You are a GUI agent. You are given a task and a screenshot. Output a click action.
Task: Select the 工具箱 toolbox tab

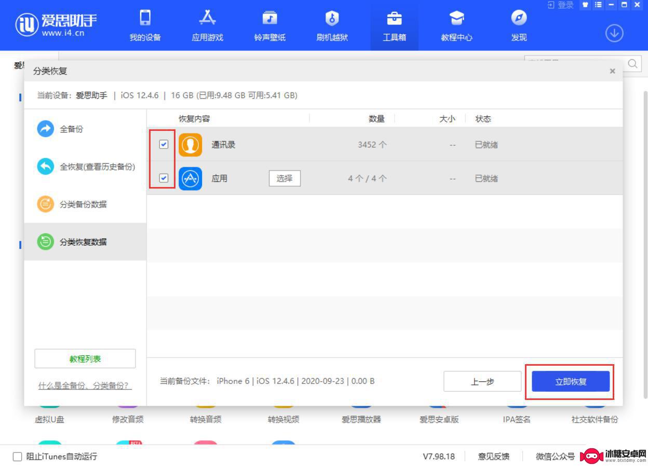(x=394, y=25)
